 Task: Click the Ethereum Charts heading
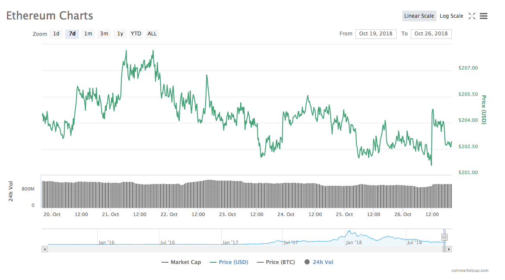point(50,16)
